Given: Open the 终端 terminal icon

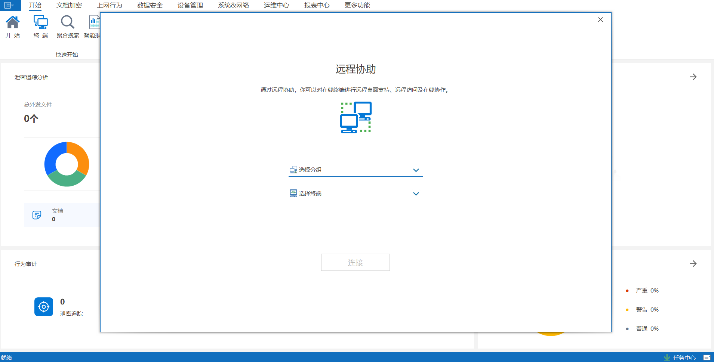Looking at the screenshot, I should tap(40, 22).
